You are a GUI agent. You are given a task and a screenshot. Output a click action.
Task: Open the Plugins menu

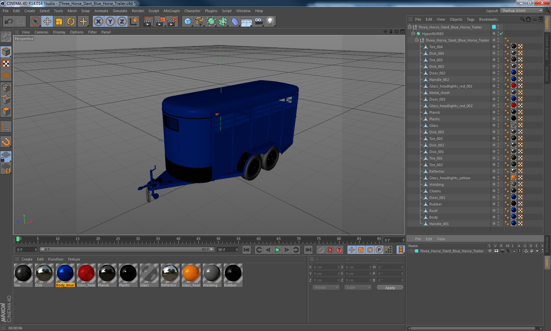[x=211, y=11]
